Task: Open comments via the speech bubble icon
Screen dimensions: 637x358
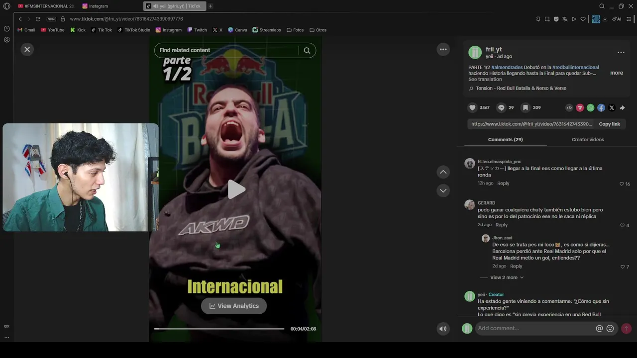Action: tap(501, 107)
